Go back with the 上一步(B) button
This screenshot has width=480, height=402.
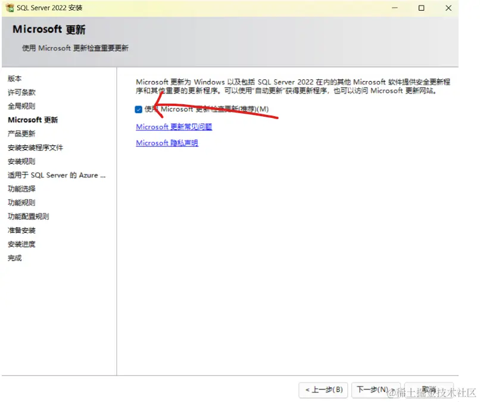pos(323,389)
